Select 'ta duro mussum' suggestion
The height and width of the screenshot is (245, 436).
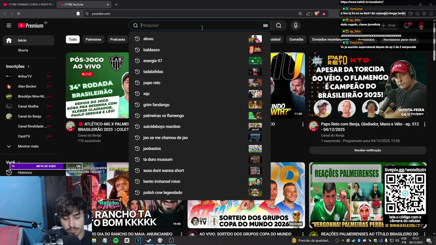point(200,160)
